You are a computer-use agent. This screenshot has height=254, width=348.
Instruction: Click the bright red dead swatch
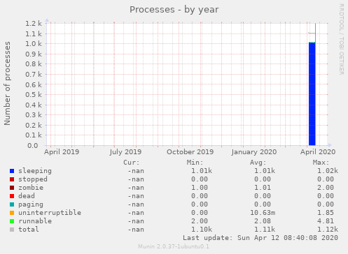[12, 196]
